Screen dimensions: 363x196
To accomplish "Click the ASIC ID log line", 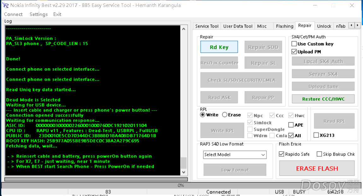I will (x=76, y=125).
